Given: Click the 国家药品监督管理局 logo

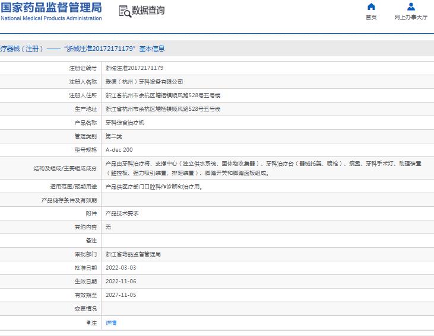Looking at the screenshot, I should coord(51,8).
